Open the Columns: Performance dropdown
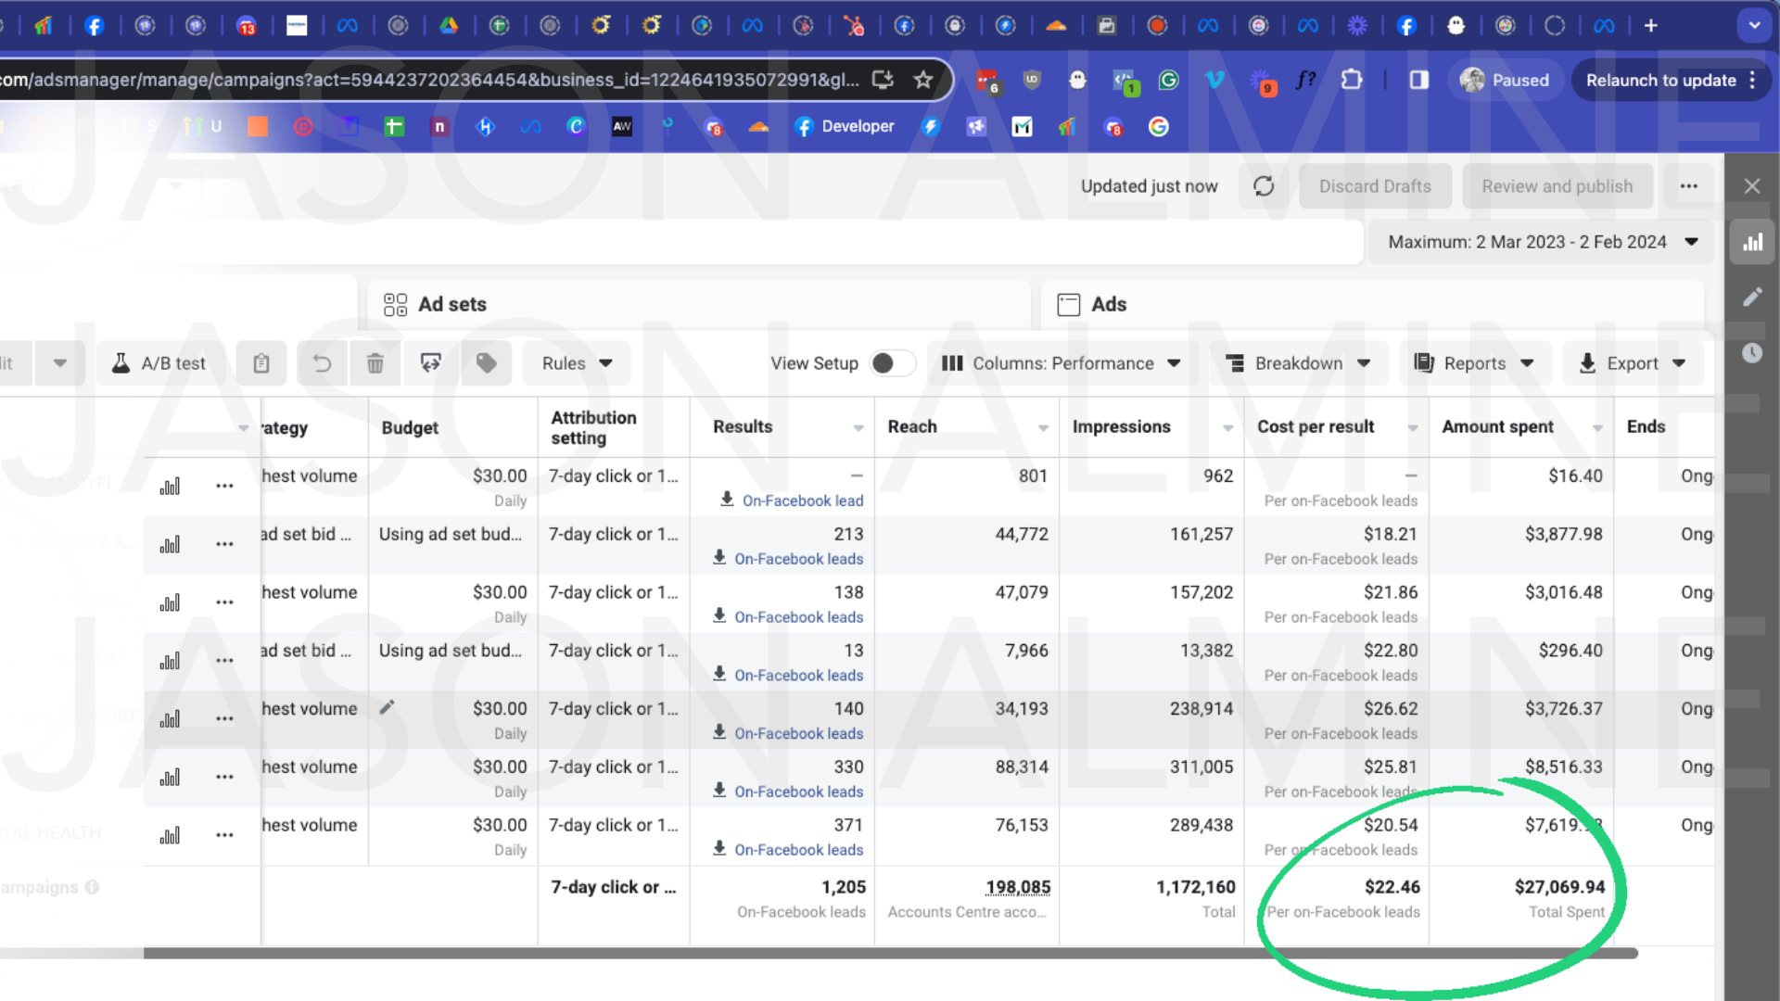The height and width of the screenshot is (1001, 1780). click(x=1062, y=363)
